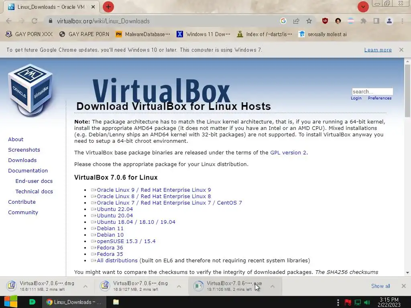This screenshot has height=308, width=411.
Task: Download Debian 11 package
Action: pyautogui.click(x=110, y=228)
